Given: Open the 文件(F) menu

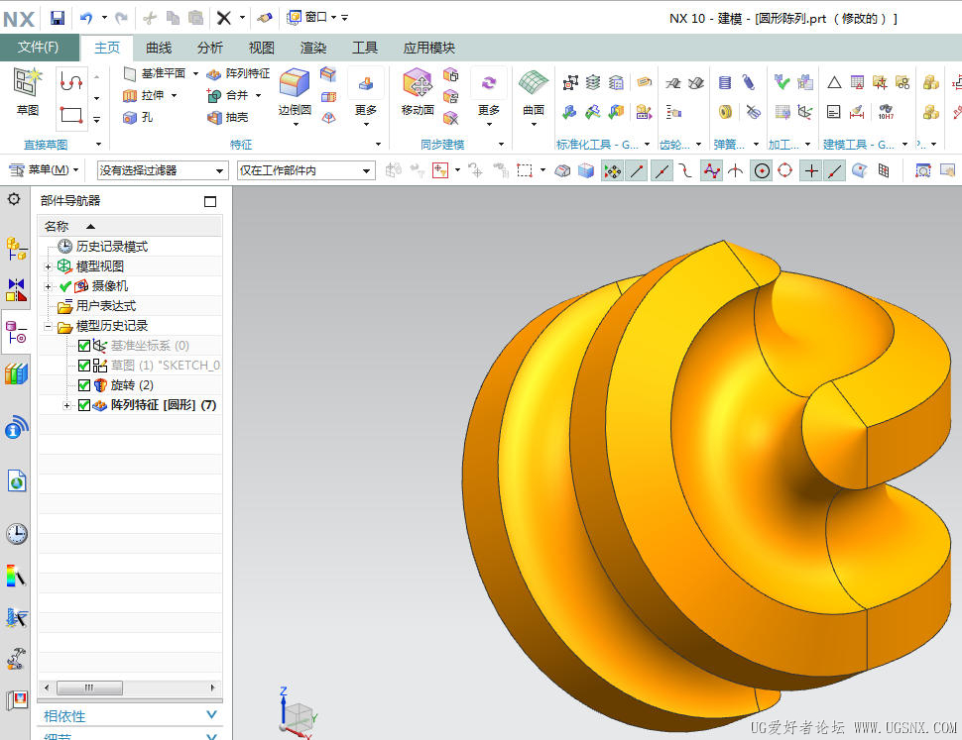Looking at the screenshot, I should (x=39, y=48).
